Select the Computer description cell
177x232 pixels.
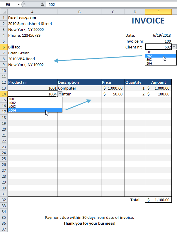pos(79,88)
